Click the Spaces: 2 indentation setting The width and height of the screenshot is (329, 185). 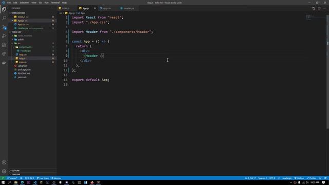click(263, 178)
